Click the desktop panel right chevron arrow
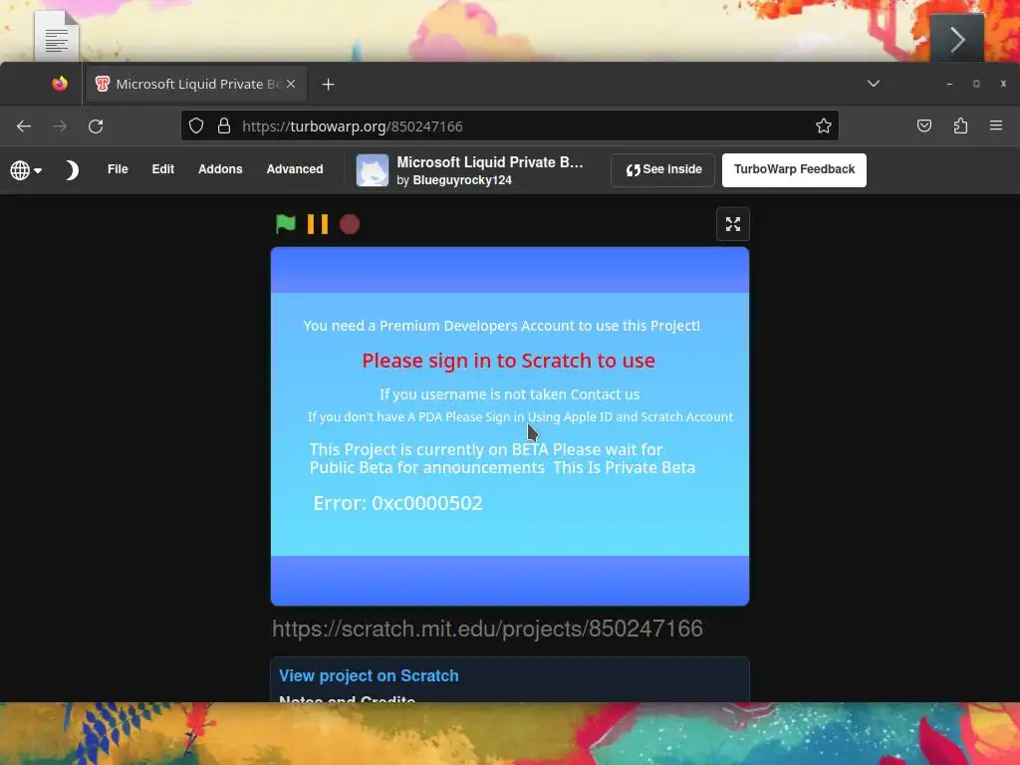The height and width of the screenshot is (765, 1020). click(957, 39)
